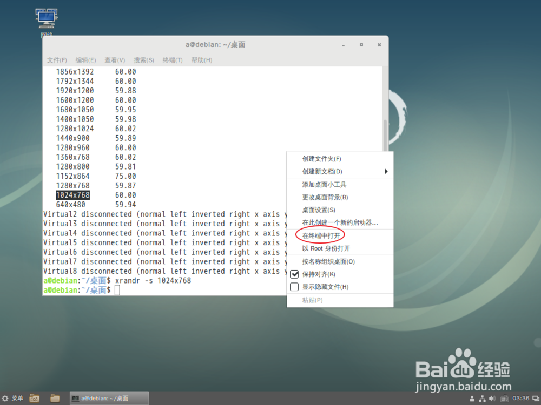The image size is (541, 405).
Task: Choose 在终端中打开 in the context menu
Action: [340, 236]
